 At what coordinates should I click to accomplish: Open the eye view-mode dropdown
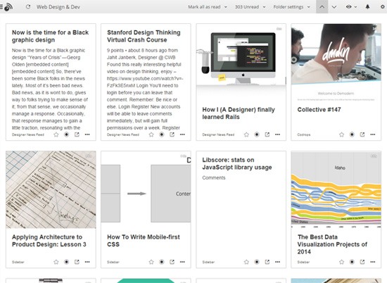point(351,7)
